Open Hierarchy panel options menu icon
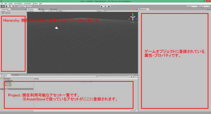Viewport: 211px width, 114px height. click(x=26, y=9)
